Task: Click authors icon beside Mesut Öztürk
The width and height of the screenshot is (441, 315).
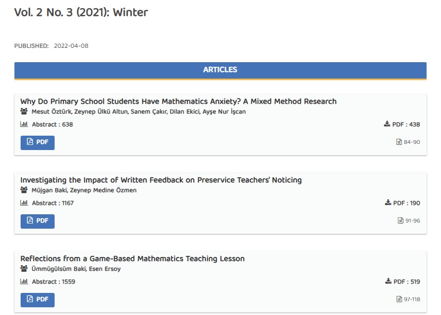Action: pos(24,112)
